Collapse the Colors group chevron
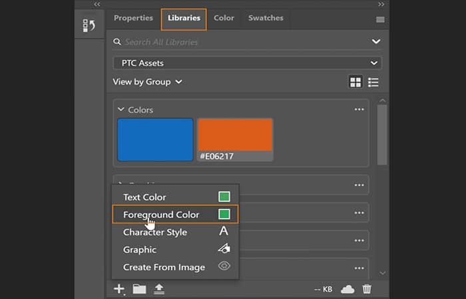Viewport: 466px width, 299px height. point(121,110)
